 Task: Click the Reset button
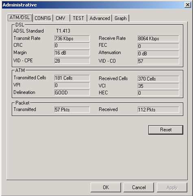(166, 130)
